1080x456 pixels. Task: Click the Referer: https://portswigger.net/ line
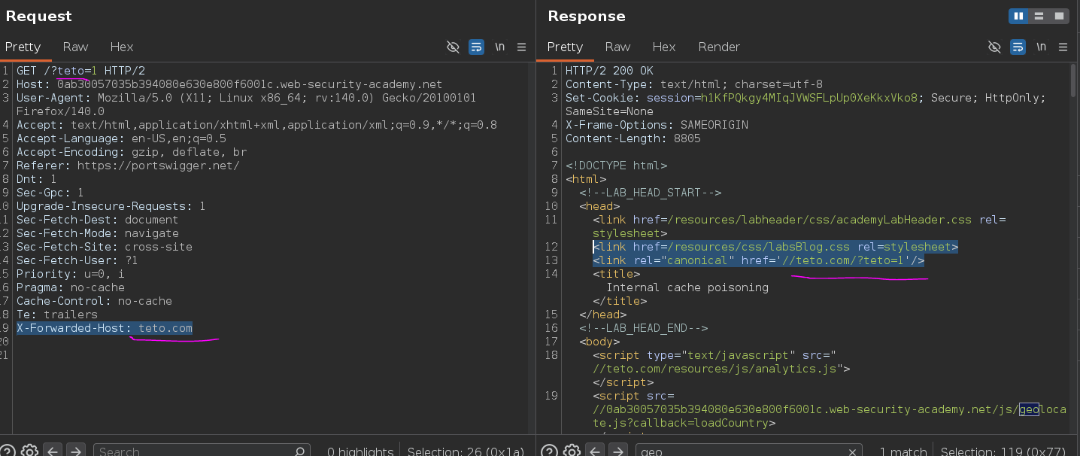[x=128, y=166]
